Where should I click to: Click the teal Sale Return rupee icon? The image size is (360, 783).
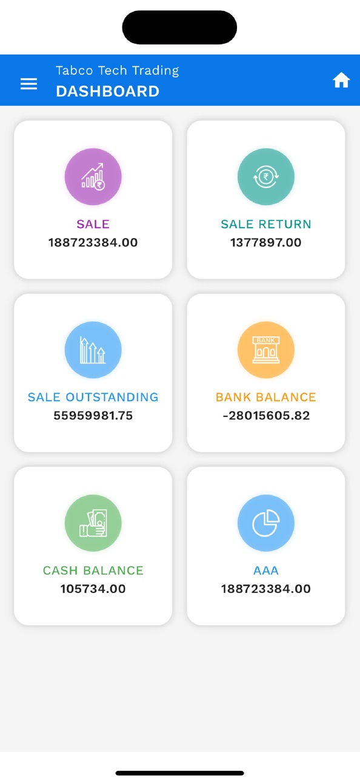(x=266, y=177)
